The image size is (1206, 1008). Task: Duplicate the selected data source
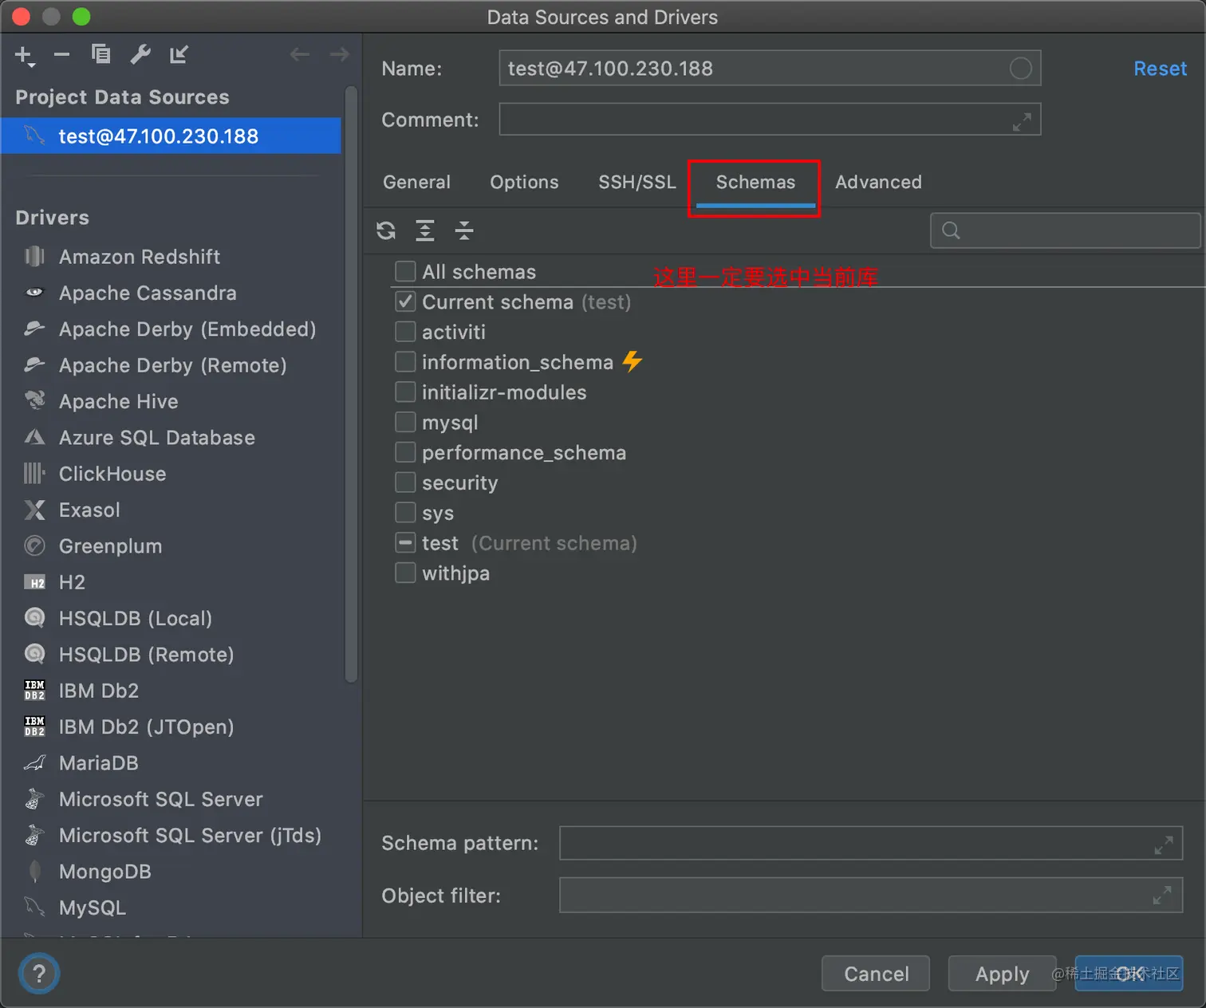[100, 54]
